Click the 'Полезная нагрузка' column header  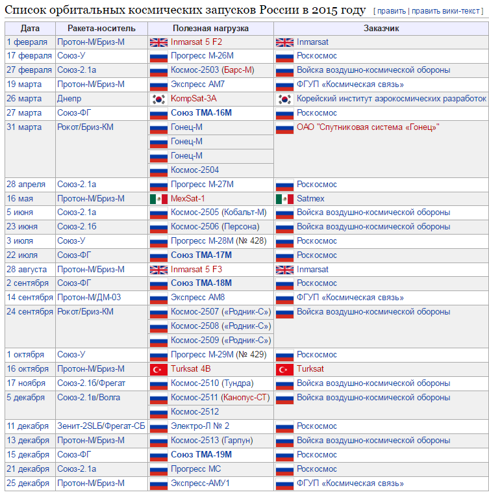pos(211,29)
